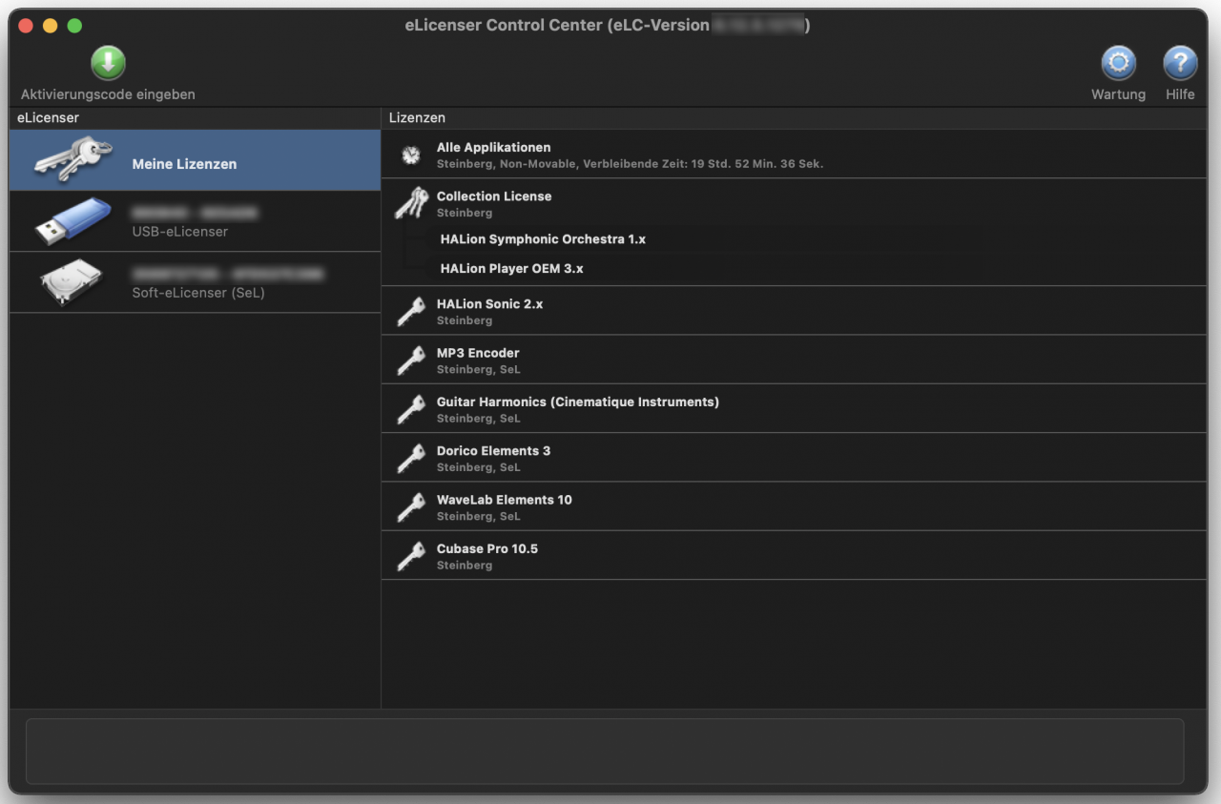Select the Alle Applikationen license row
Screen dimensions: 1221x804
click(x=794, y=155)
